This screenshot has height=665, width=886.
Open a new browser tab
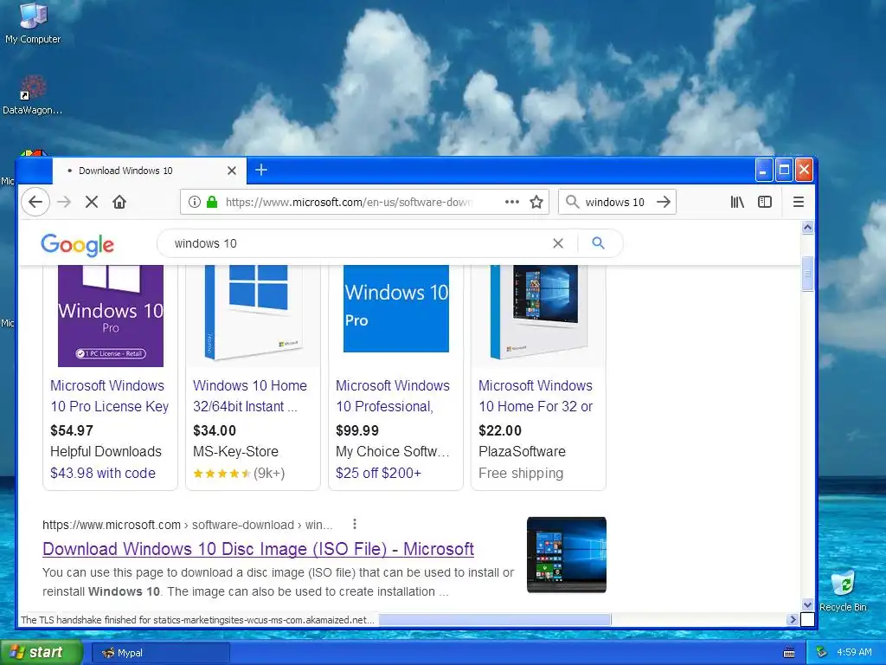click(261, 170)
